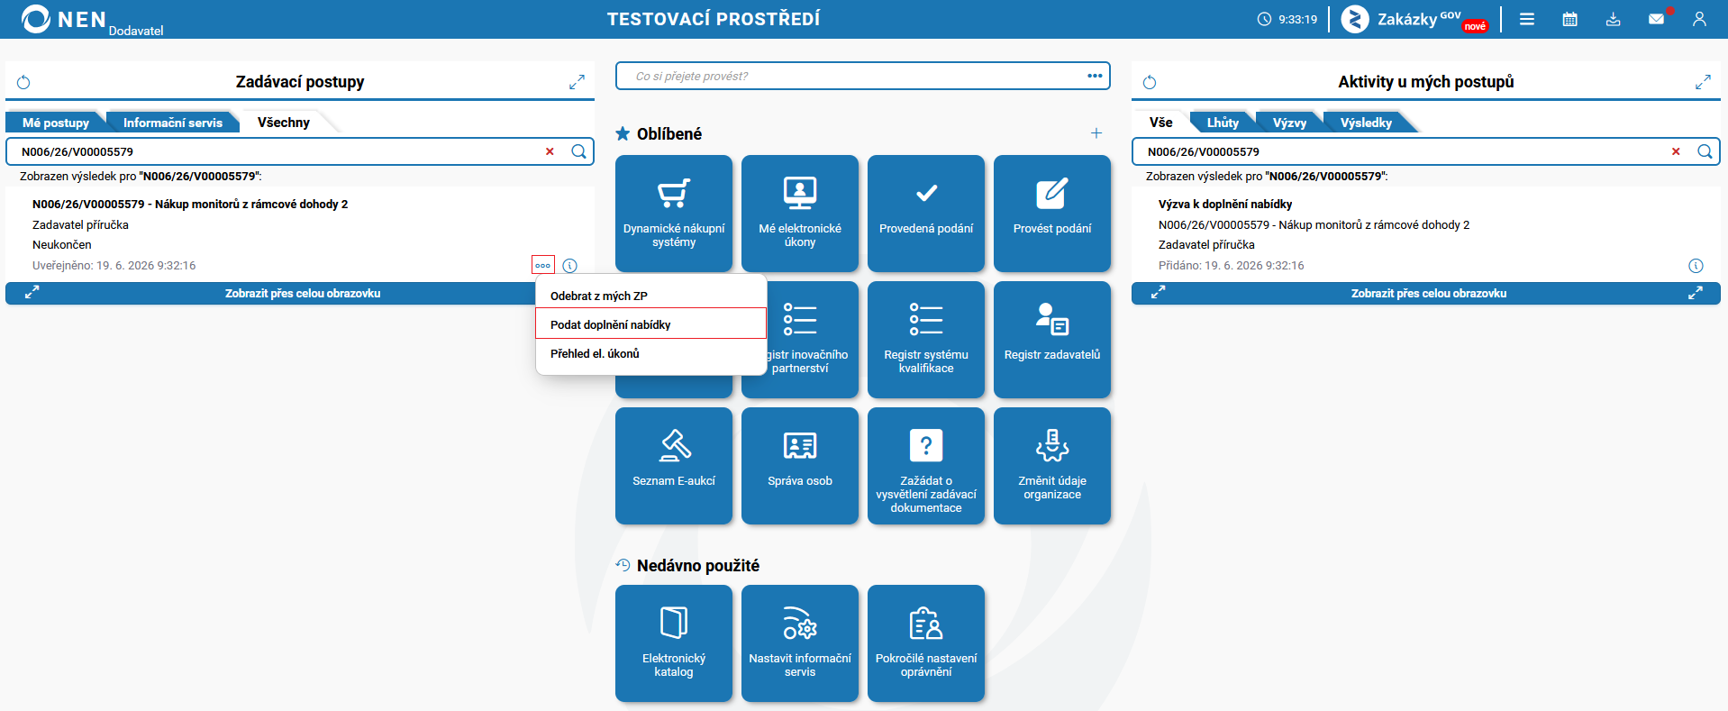Open Pokročilé nastavení oprávnění tile

(x=926, y=643)
